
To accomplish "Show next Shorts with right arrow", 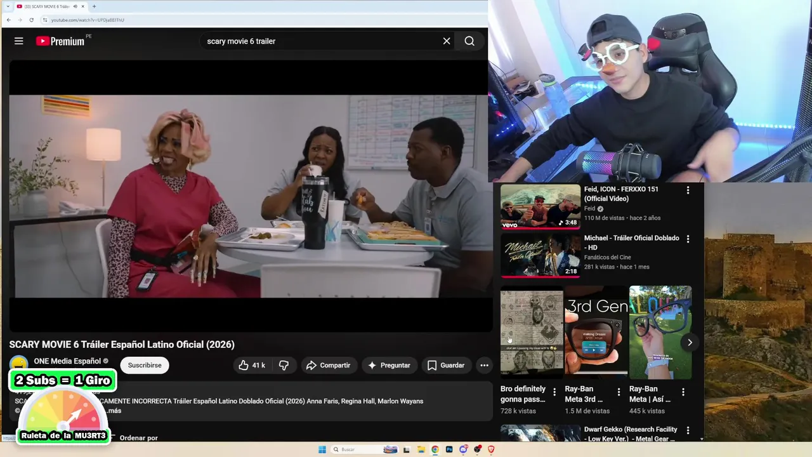I will click(690, 342).
